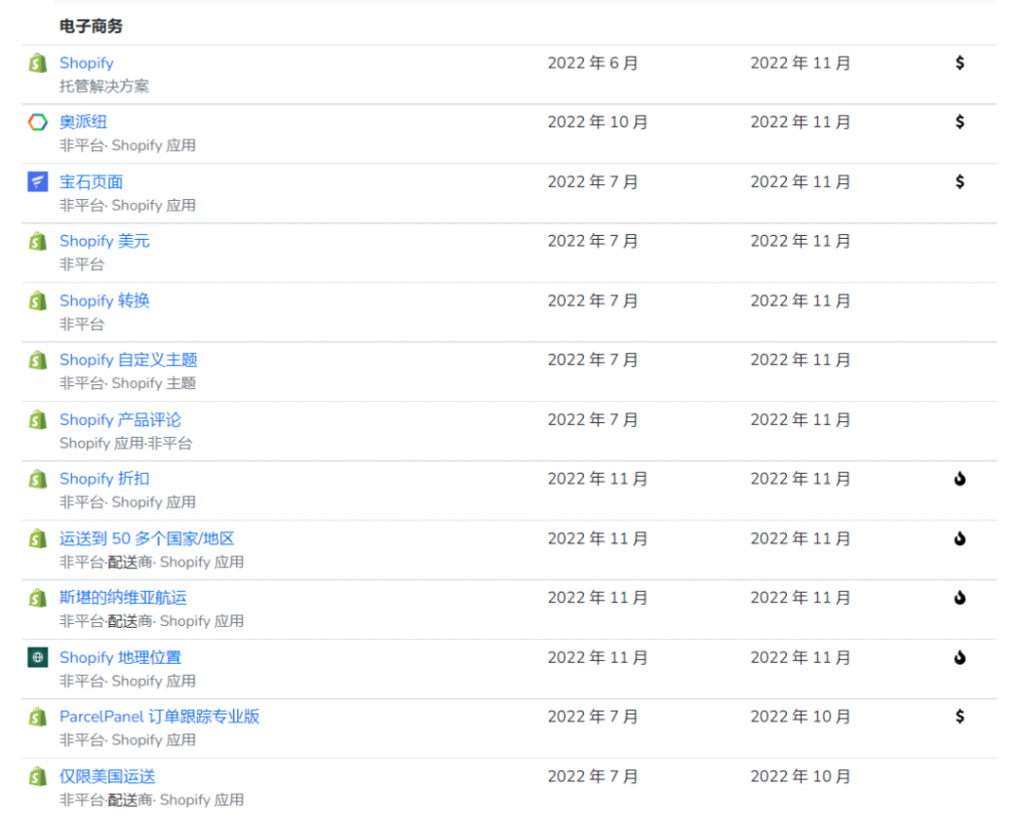Click the blue 宝石页面 logo icon
This screenshot has height=825, width=1020.
click(x=38, y=181)
